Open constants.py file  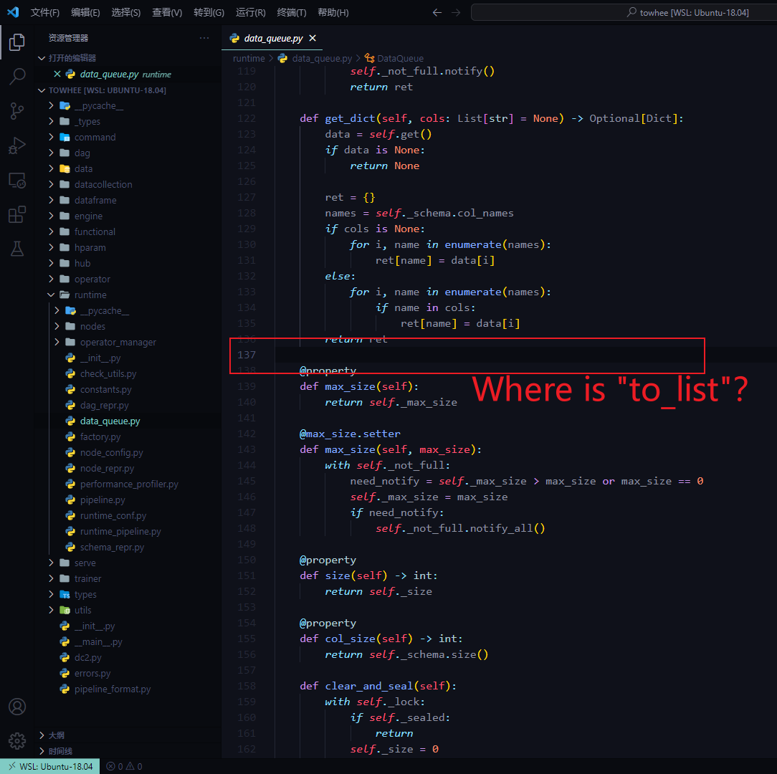pyautogui.click(x=106, y=389)
